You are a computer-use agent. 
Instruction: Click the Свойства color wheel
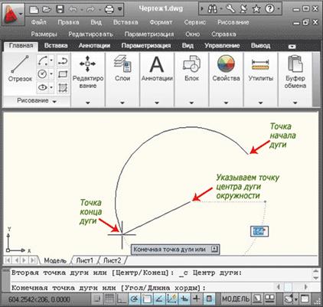[x=226, y=64]
